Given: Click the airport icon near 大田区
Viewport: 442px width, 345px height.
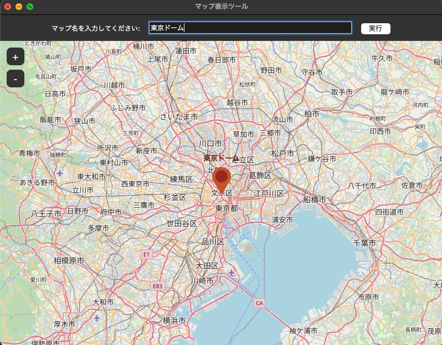Looking at the screenshot, I should [232, 273].
